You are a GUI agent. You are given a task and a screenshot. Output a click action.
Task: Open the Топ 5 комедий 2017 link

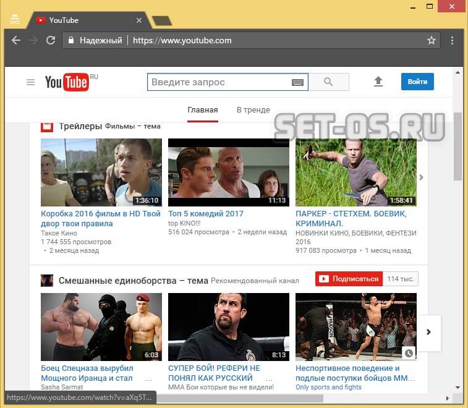[x=206, y=214]
